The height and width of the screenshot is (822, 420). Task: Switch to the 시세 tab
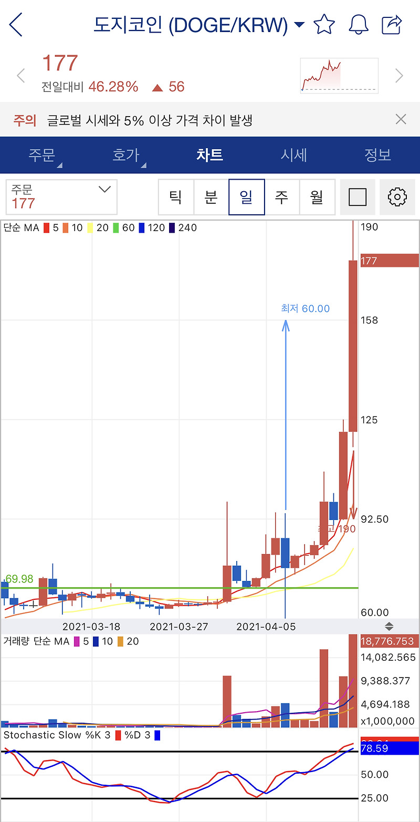click(x=294, y=155)
